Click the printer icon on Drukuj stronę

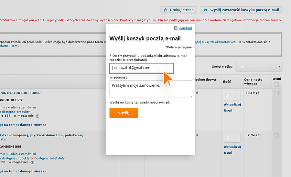[166, 10]
